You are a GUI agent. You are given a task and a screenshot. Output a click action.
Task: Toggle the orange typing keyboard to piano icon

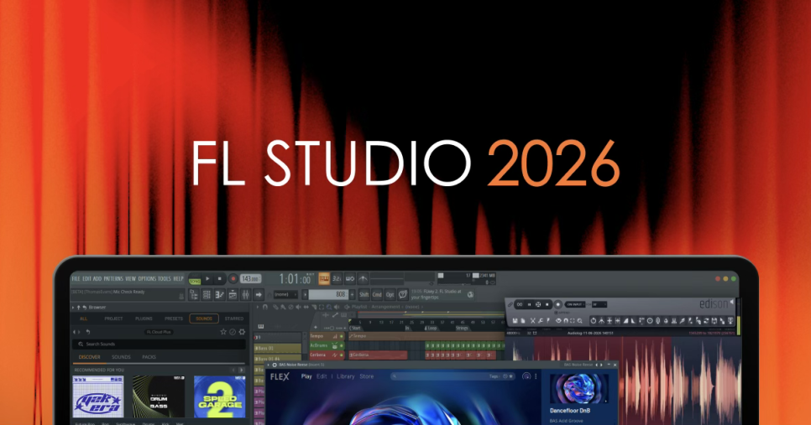324,279
